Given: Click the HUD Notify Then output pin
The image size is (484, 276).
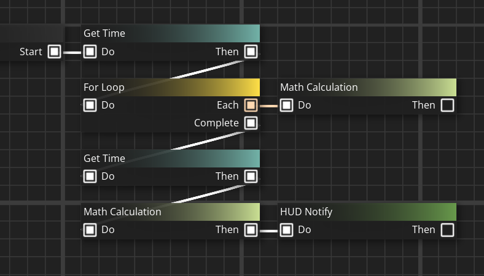Looking at the screenshot, I should pos(447,230).
